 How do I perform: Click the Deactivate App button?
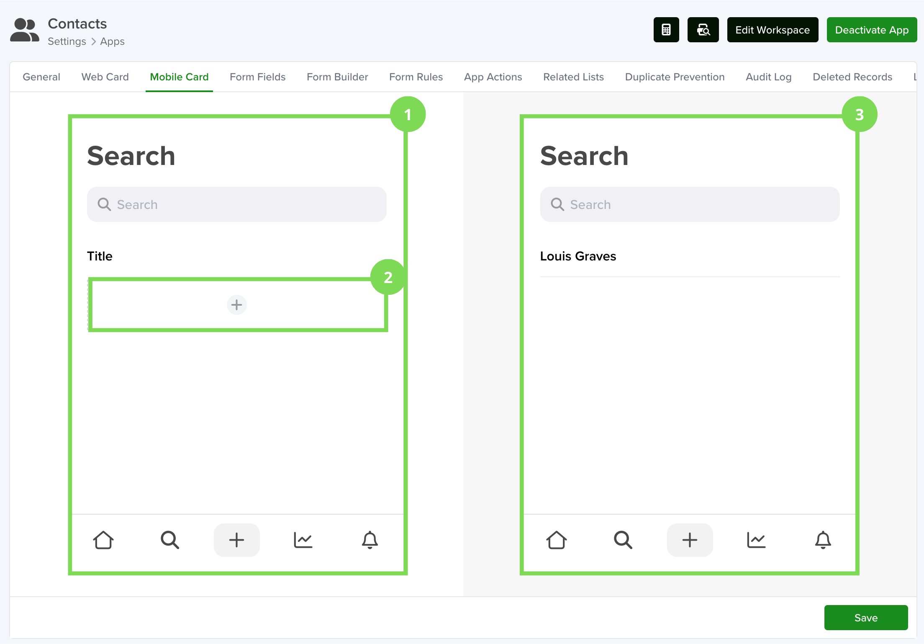click(872, 30)
